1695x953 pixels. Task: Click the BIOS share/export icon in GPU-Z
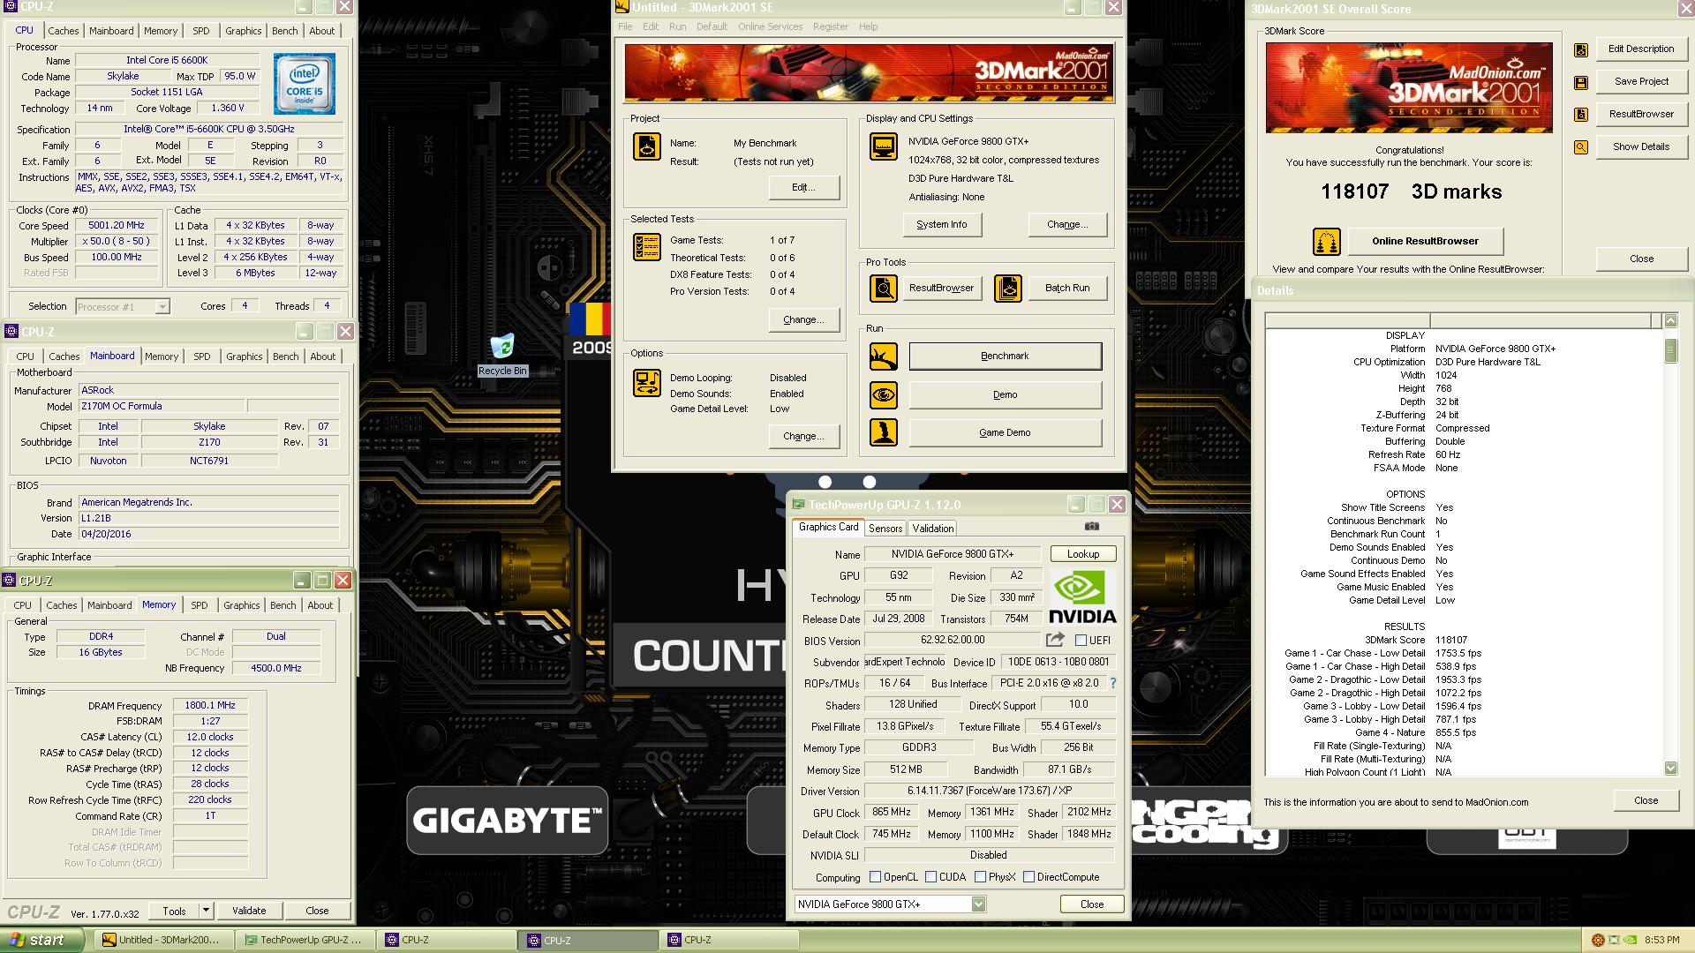(x=1056, y=640)
